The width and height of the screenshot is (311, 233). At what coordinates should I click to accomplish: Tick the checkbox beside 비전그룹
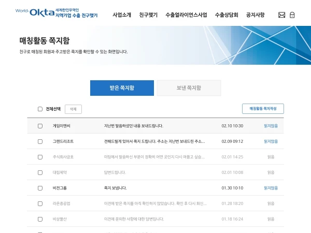click(x=40, y=188)
